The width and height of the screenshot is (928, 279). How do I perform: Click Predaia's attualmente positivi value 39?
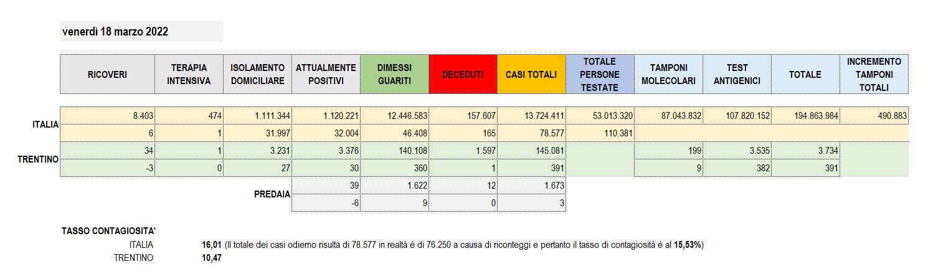pos(326,186)
